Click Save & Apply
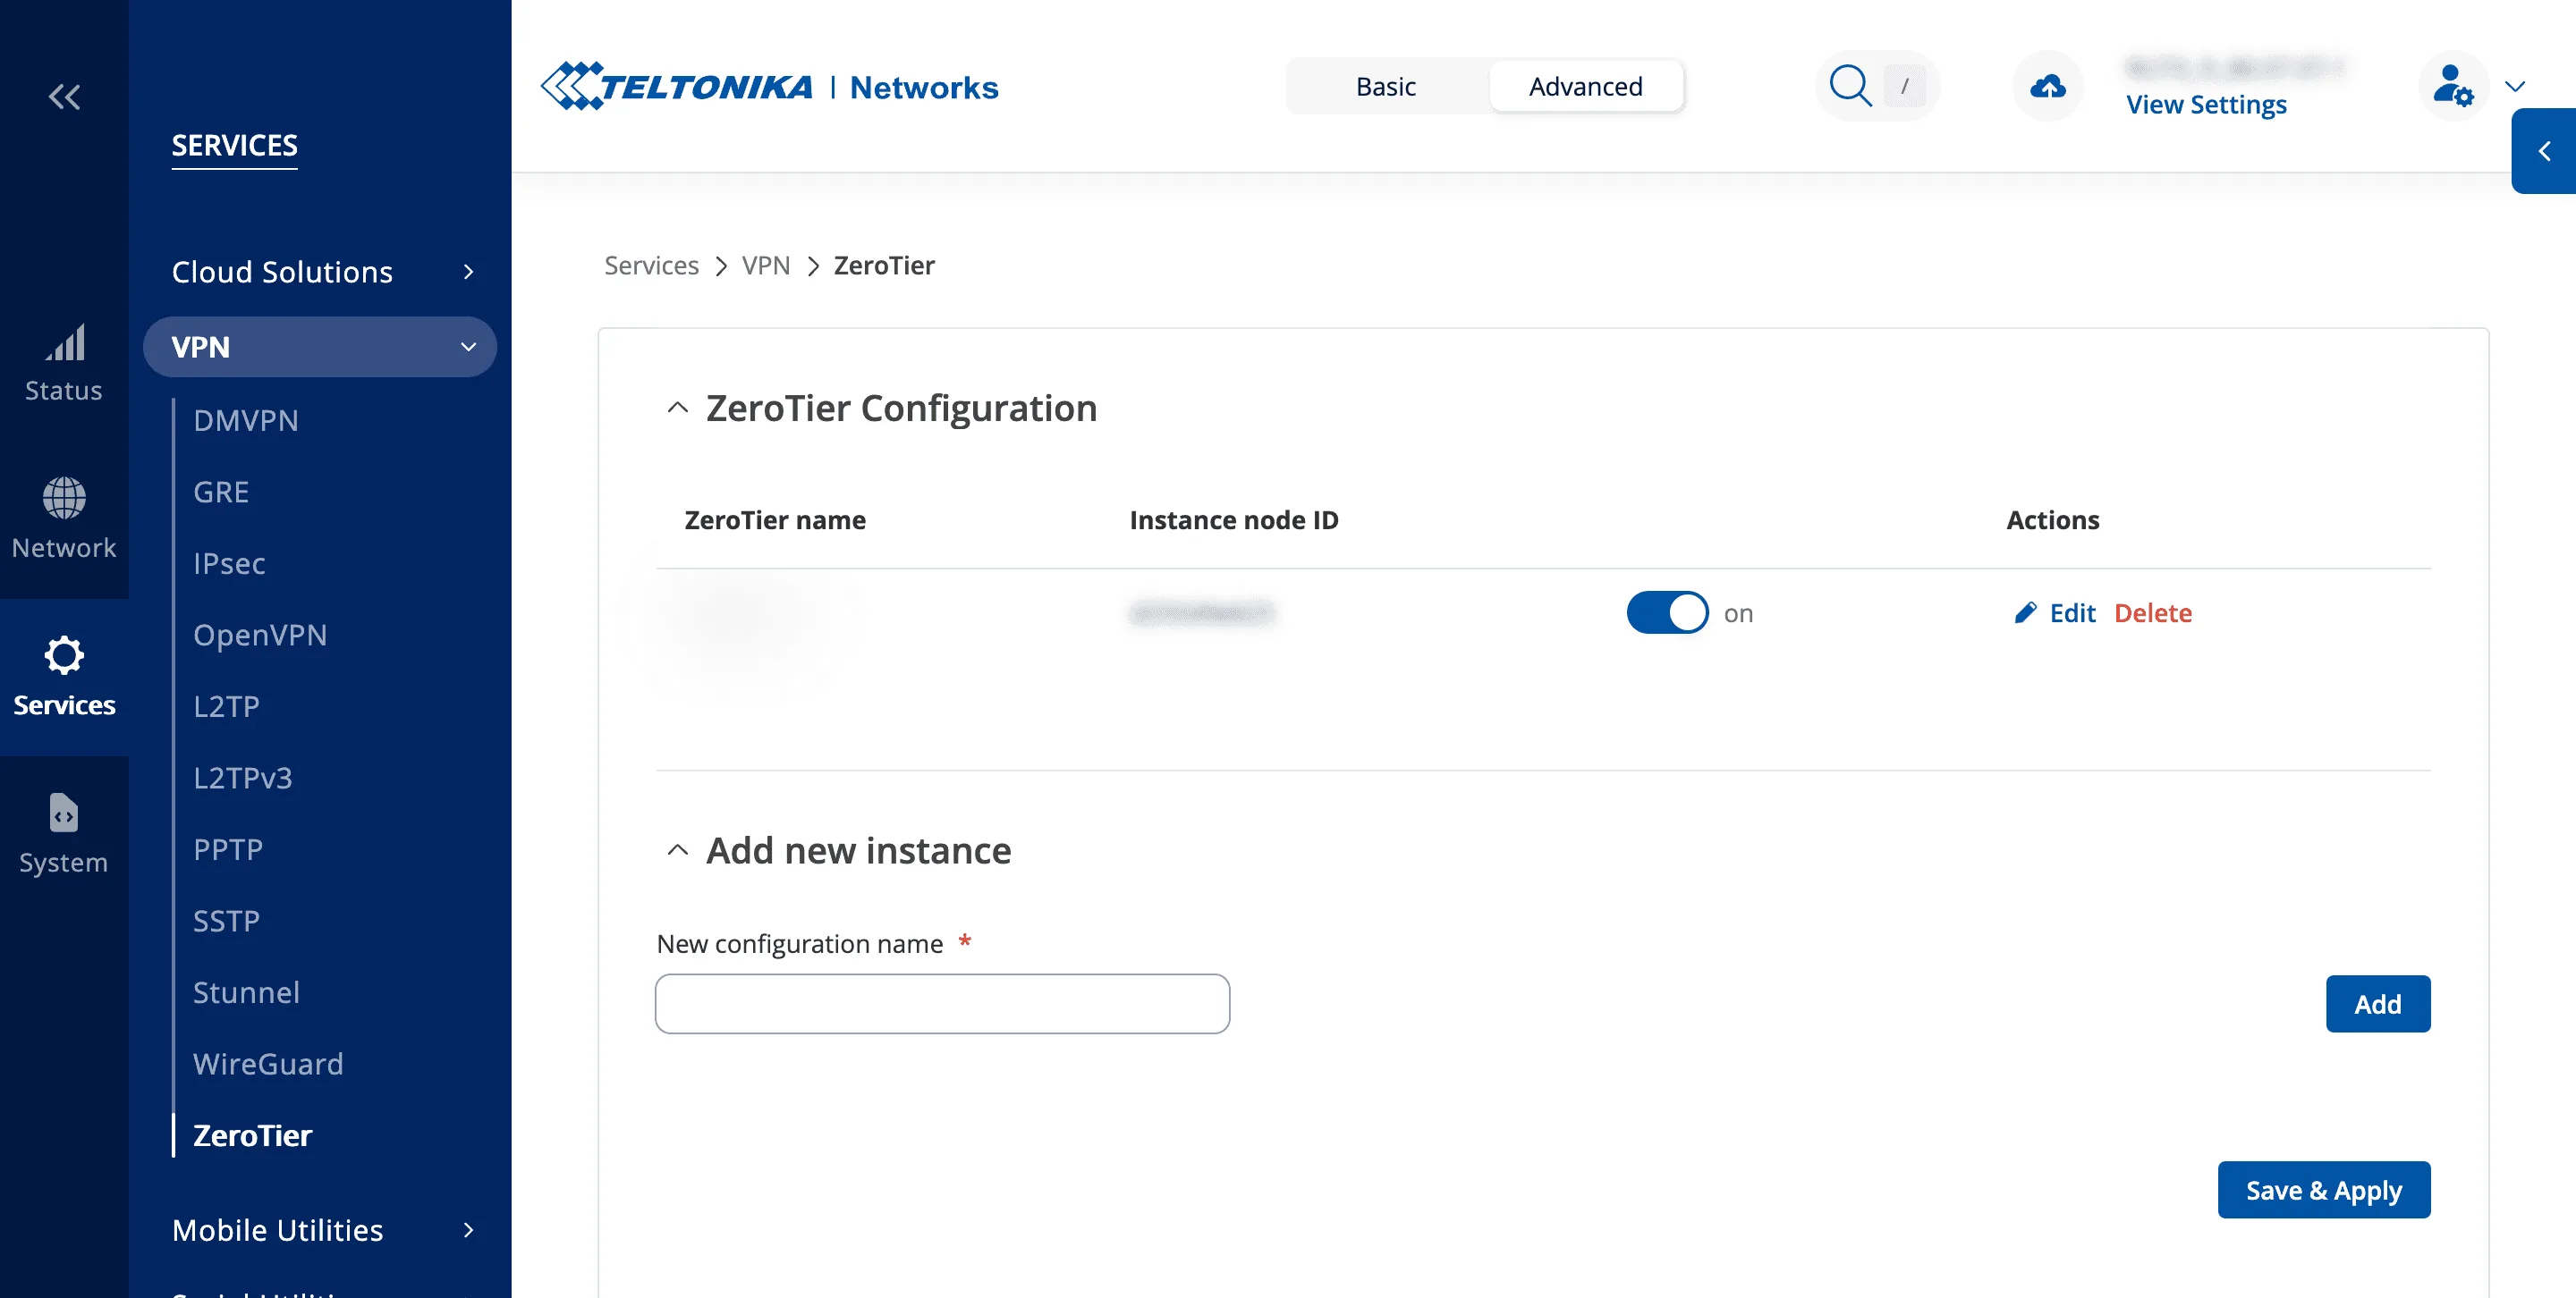The height and width of the screenshot is (1298, 2576). click(x=2324, y=1190)
